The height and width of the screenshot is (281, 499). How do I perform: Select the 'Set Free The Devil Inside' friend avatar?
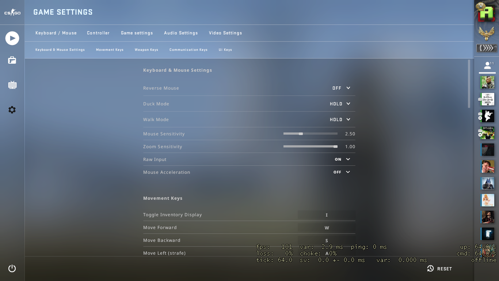coord(488,99)
